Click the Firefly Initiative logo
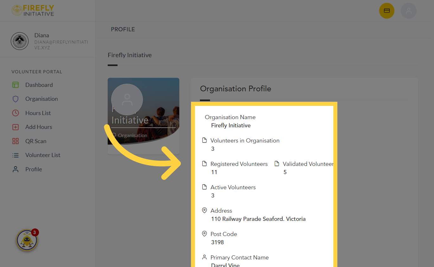Viewport: 434px width, 267px height. click(x=33, y=10)
